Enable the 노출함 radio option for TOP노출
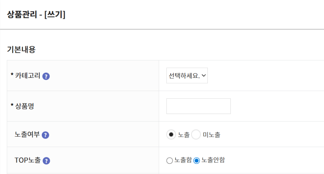Image resolution: width=324 pixels, height=174 pixels. (170, 161)
